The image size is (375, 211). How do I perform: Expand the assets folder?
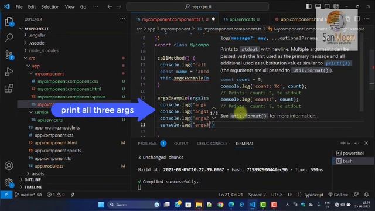[x=37, y=173]
